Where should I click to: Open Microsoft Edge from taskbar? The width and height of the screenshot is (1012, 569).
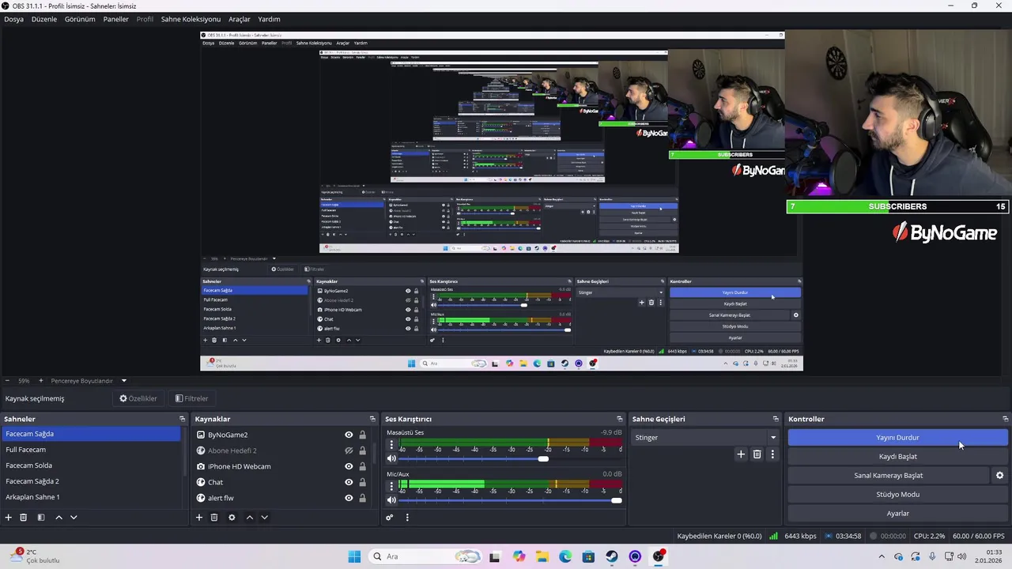click(565, 556)
